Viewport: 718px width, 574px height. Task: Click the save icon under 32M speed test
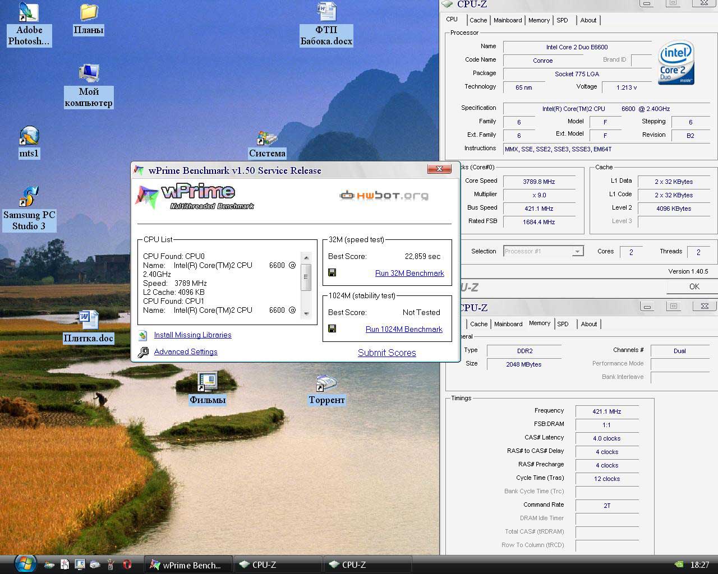(332, 272)
